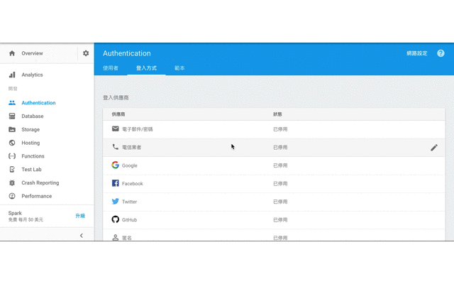Viewport: 454px width, 284px height.
Task: Select the 登入方式 tab
Action: point(146,68)
